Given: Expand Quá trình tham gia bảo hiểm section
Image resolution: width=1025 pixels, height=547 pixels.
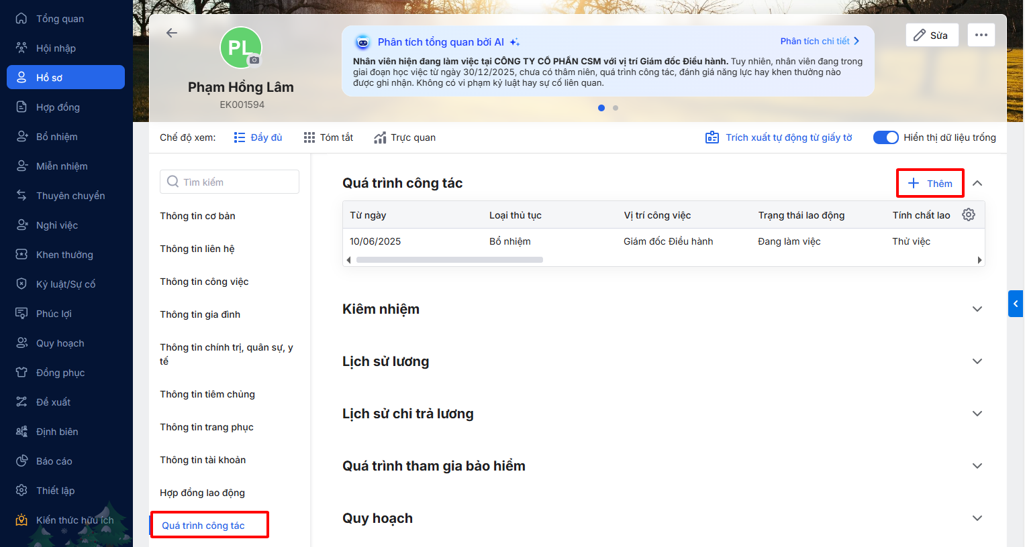Looking at the screenshot, I should pyautogui.click(x=977, y=466).
